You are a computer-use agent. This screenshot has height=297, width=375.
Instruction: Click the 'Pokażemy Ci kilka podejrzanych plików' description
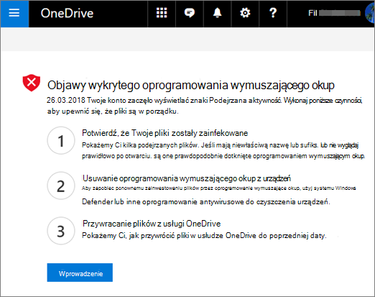[x=223, y=150]
